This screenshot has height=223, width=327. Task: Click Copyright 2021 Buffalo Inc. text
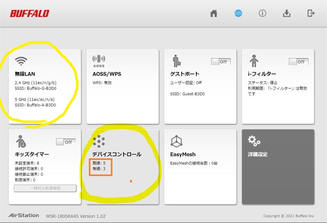[x=289, y=216]
